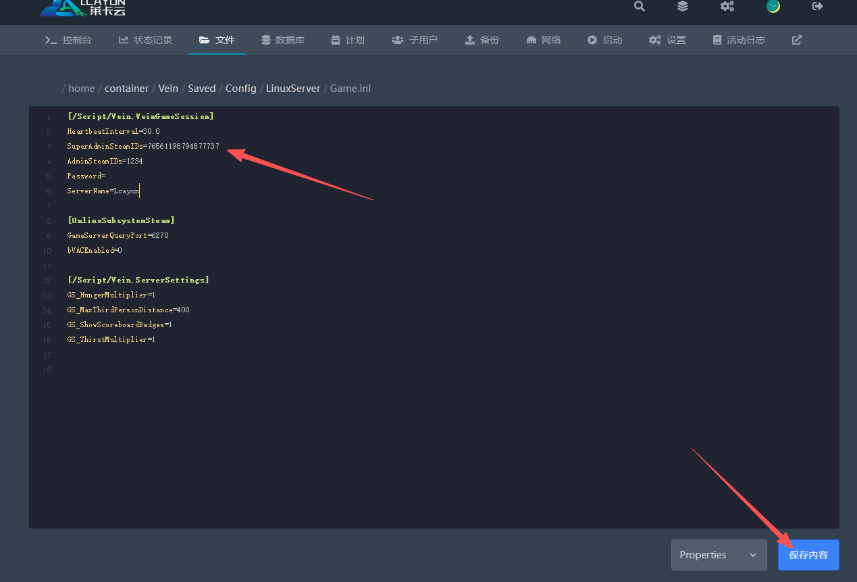Open the admin gears icon in header
Image resolution: width=857 pixels, height=582 pixels.
727,7
